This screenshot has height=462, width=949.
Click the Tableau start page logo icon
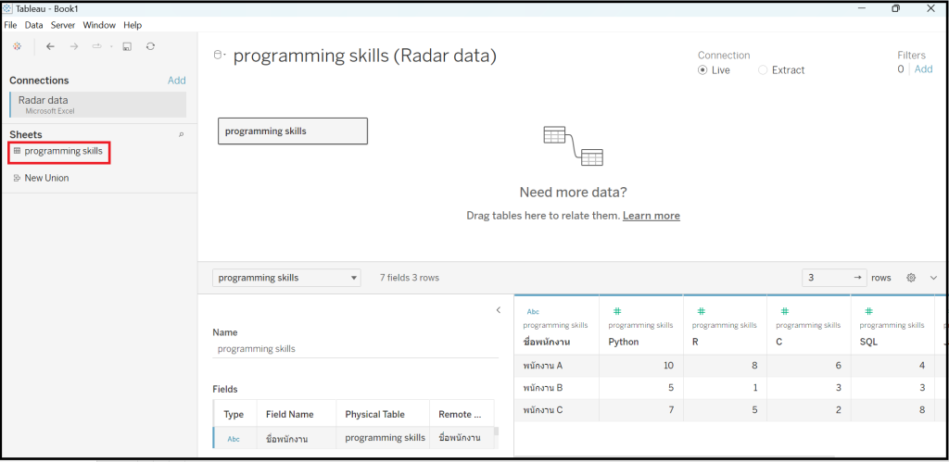(17, 46)
